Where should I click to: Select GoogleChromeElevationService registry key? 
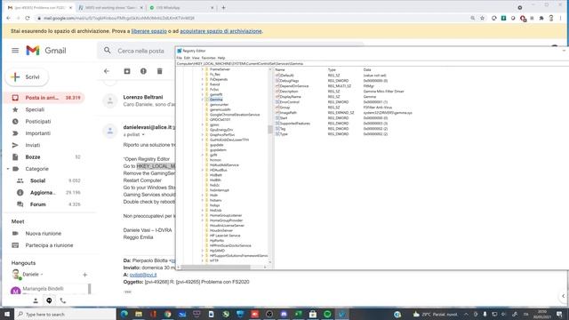click(235, 115)
